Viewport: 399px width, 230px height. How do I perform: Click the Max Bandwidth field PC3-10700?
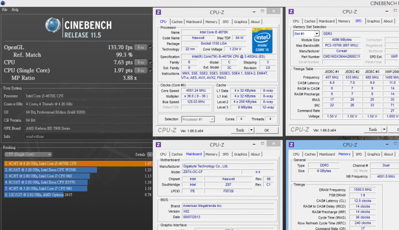click(341, 45)
